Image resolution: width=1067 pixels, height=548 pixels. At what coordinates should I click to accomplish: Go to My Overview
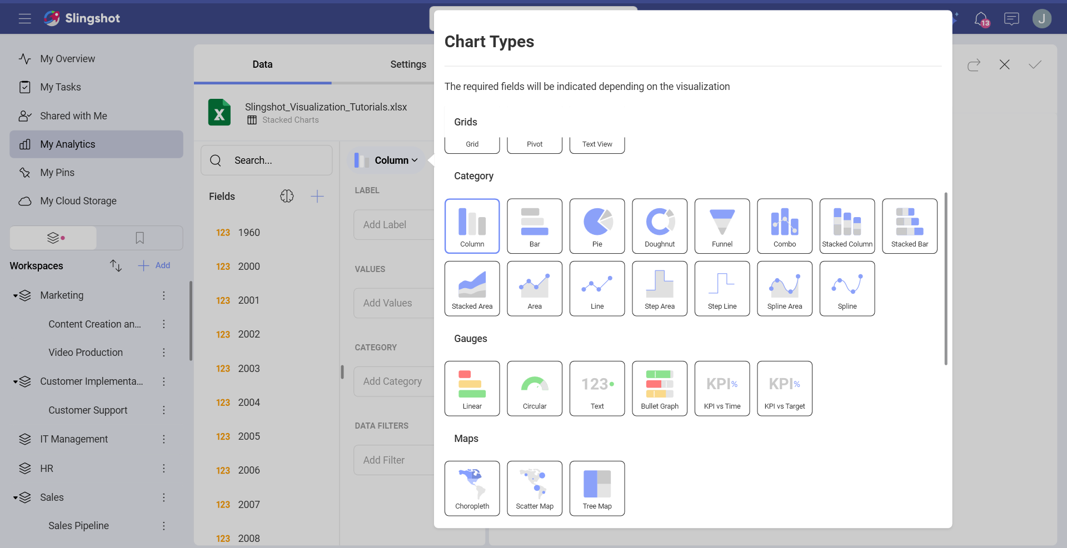[96, 59]
